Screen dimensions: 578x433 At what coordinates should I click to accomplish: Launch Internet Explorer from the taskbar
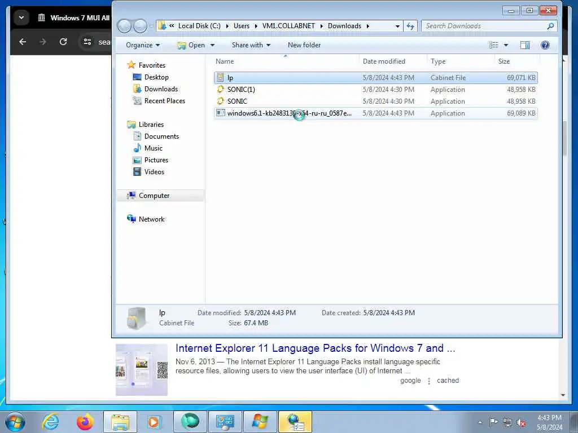pos(50,422)
